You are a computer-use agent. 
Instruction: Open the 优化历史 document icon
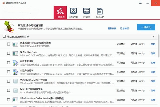(x=100, y=12)
